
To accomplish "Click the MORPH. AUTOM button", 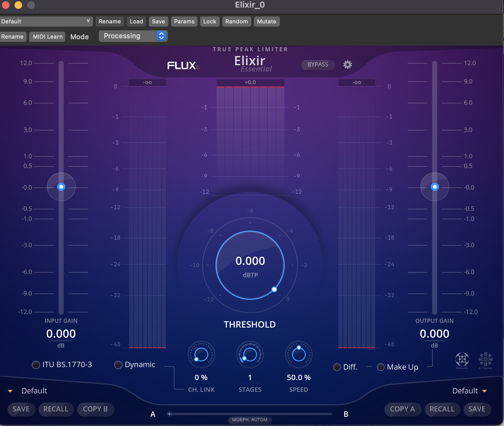I will click(250, 420).
